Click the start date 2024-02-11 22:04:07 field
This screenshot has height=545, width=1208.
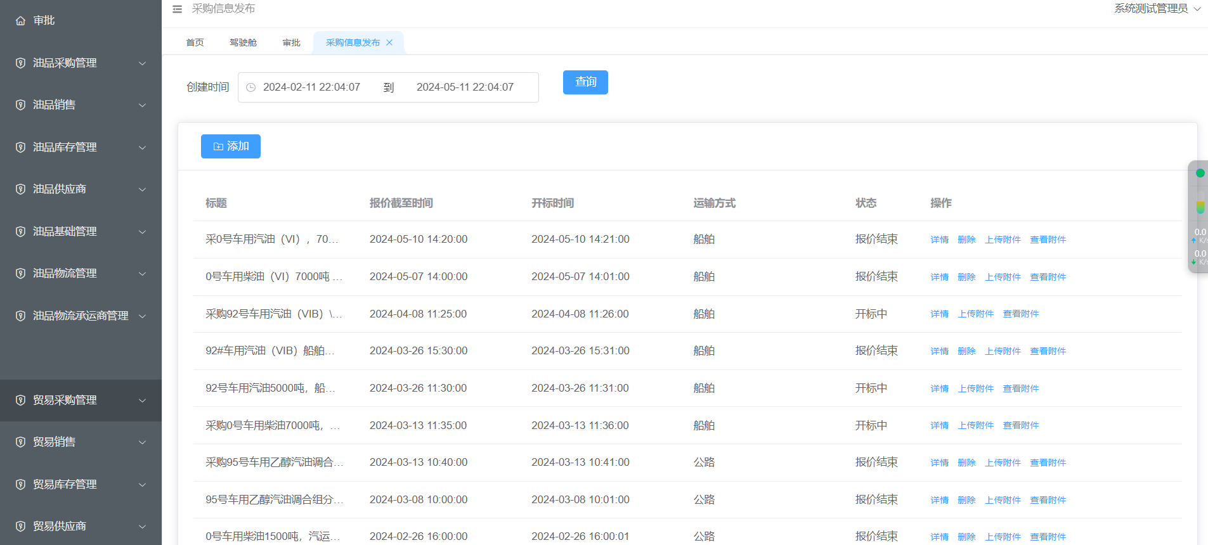coord(311,87)
